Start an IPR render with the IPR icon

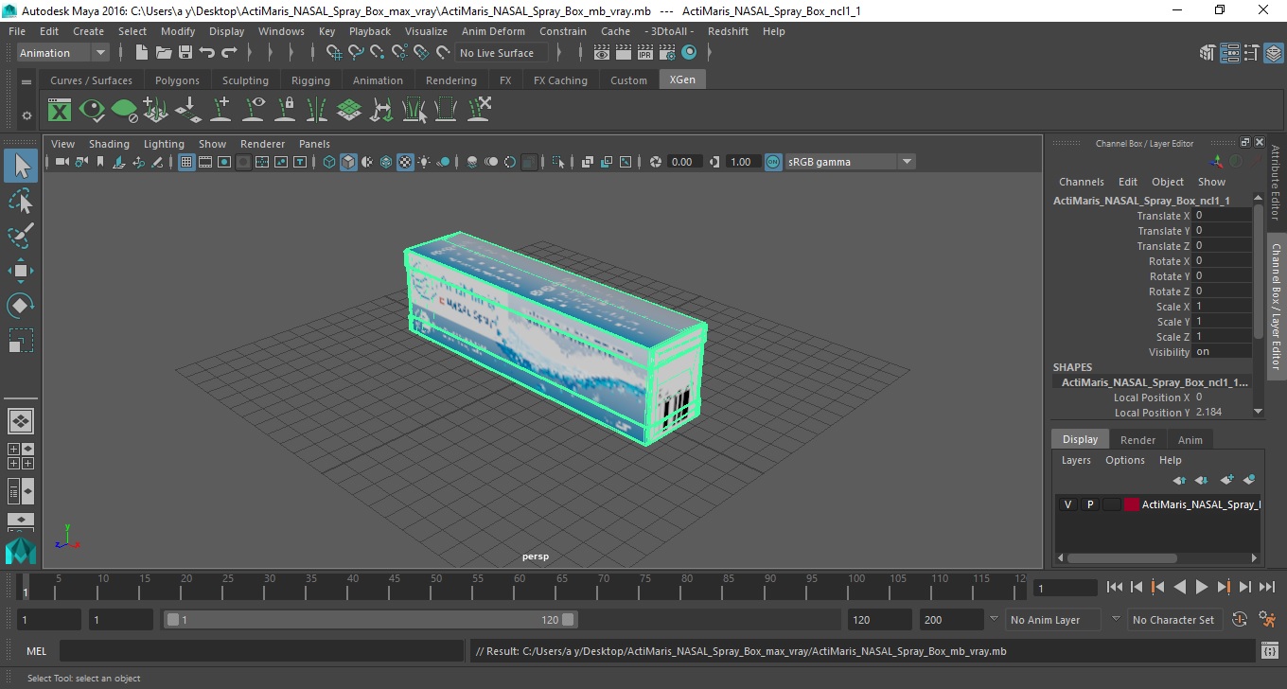point(645,53)
